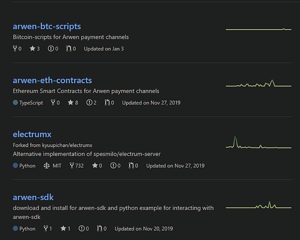
Task: Click fork icon of arwen-btc-scripts
Action: (x=15, y=49)
